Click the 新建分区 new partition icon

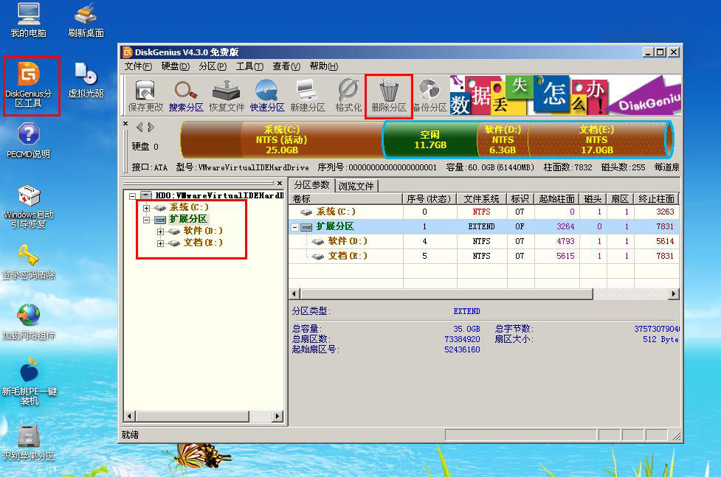(307, 96)
